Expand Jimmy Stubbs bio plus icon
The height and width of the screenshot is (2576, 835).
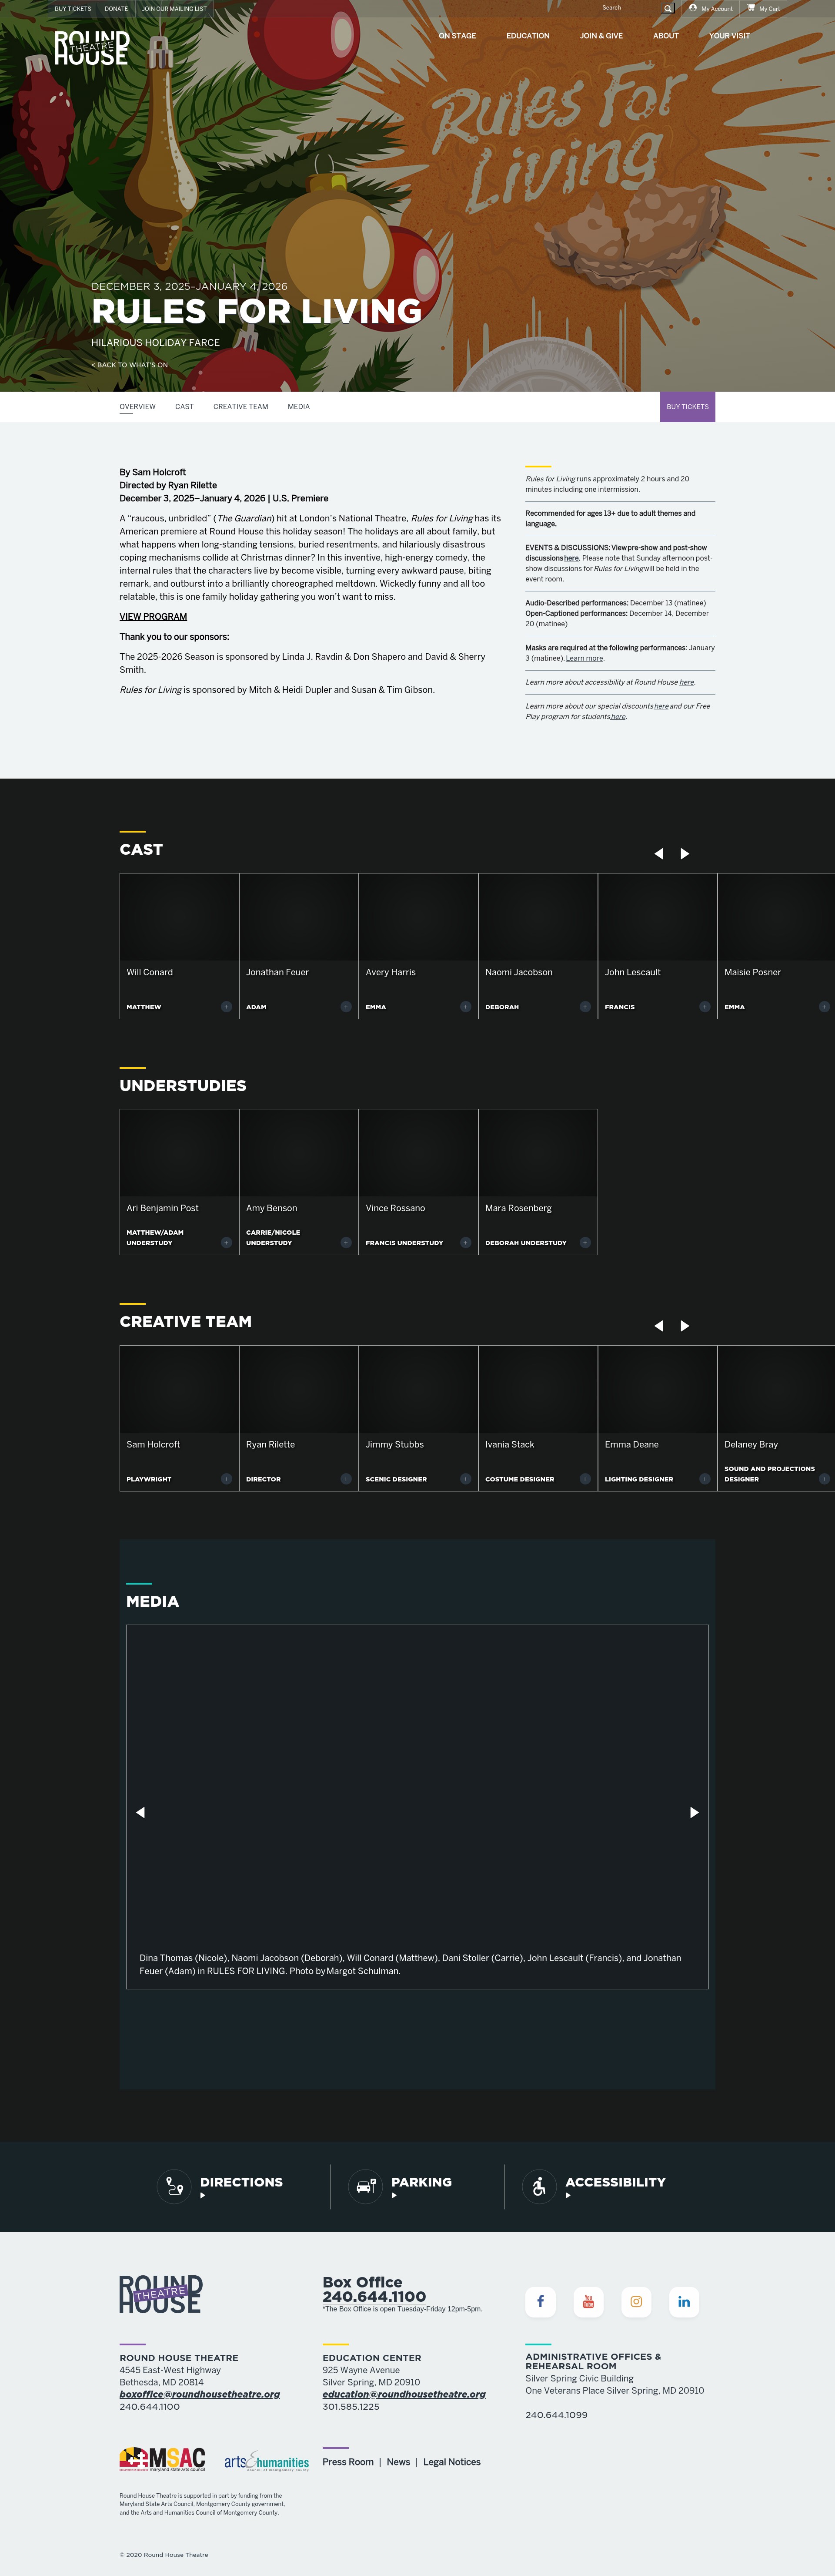click(465, 1479)
